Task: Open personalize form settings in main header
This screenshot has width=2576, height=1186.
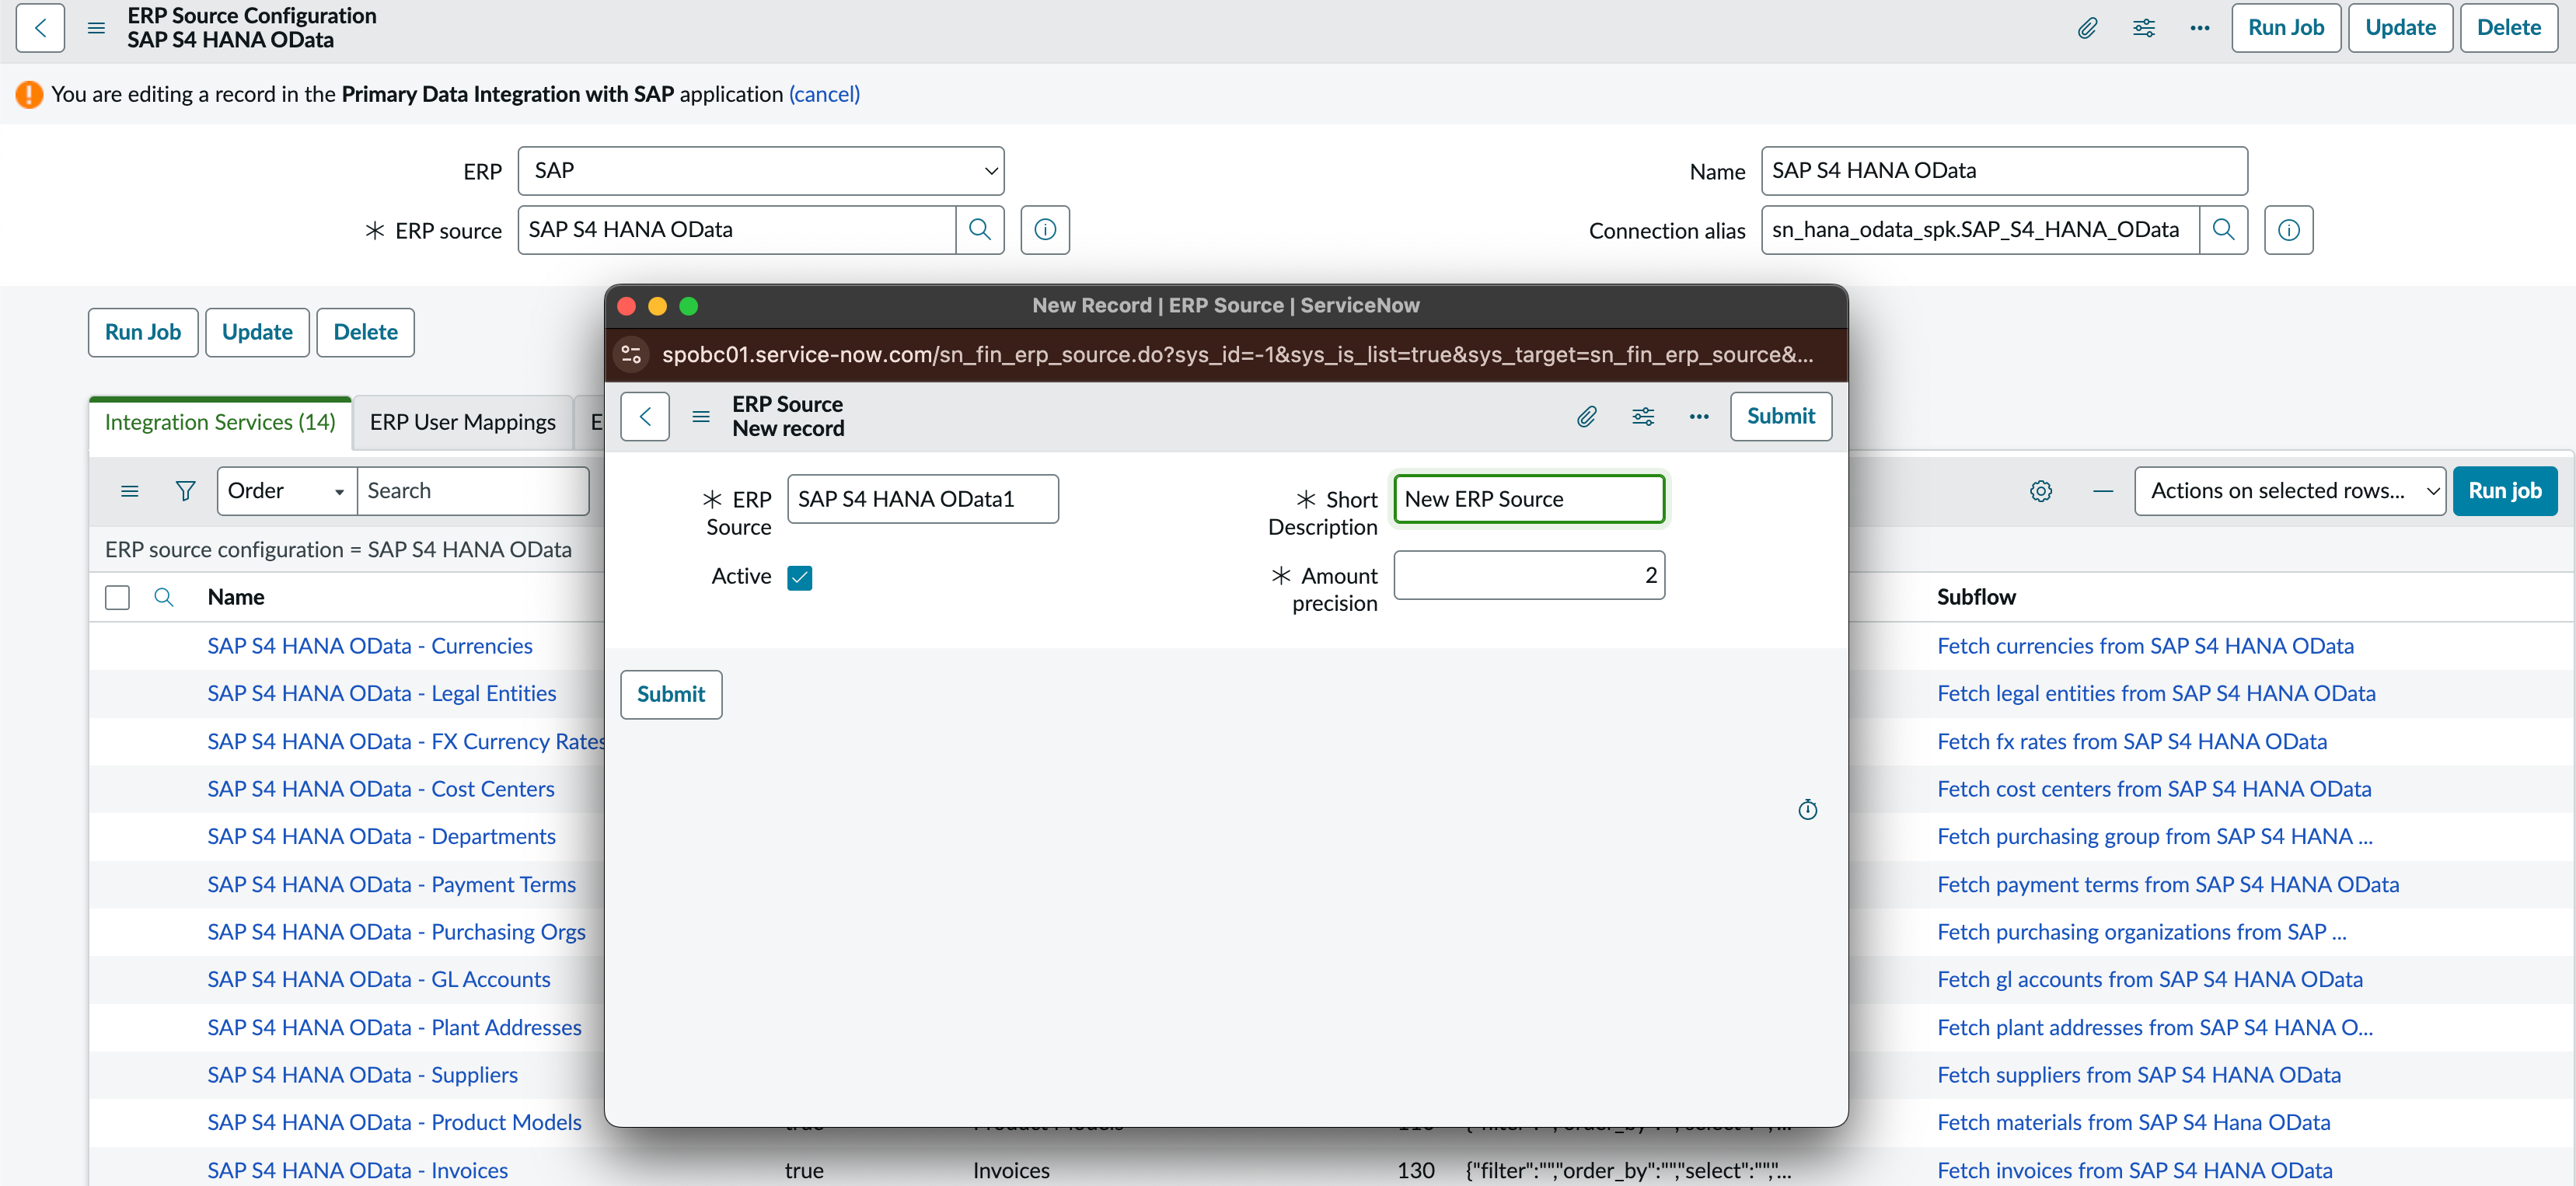Action: point(2143,28)
